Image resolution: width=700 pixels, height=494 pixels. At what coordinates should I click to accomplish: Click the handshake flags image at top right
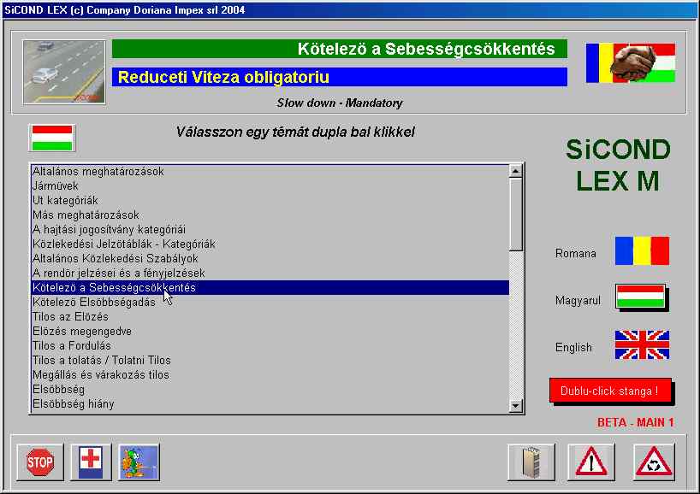coord(631,63)
